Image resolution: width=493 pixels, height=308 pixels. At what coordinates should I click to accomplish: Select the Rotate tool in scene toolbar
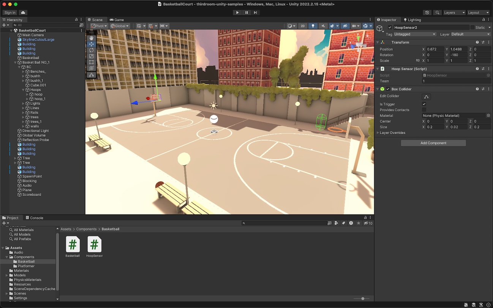pos(91,50)
